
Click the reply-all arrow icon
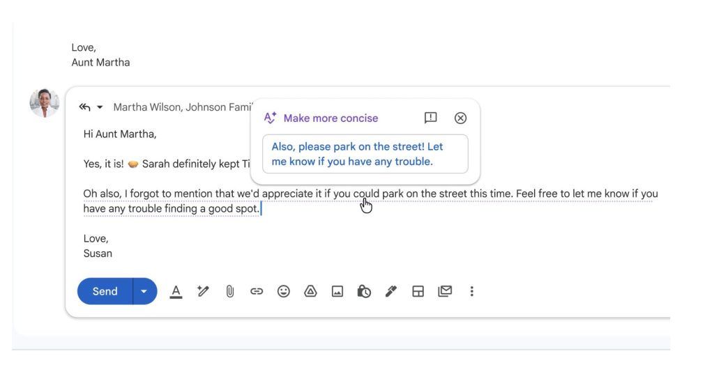[x=85, y=107]
